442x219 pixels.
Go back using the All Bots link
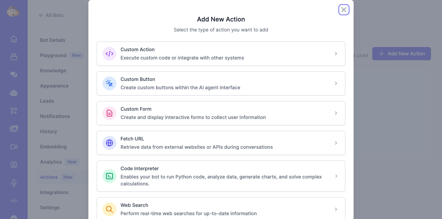[51, 15]
